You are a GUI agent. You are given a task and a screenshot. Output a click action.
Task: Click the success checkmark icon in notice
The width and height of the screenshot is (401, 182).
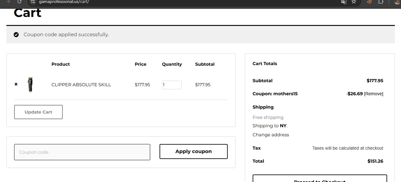(x=16, y=35)
